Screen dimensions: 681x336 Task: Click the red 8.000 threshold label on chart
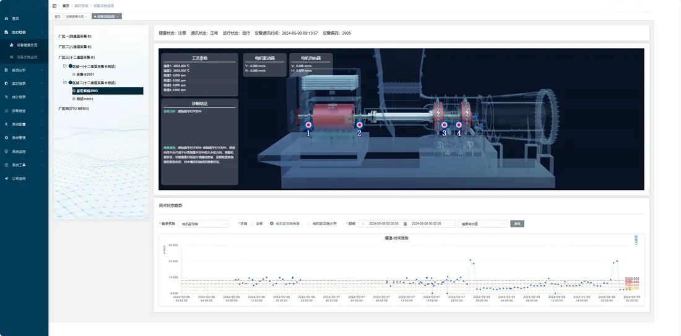(632, 278)
